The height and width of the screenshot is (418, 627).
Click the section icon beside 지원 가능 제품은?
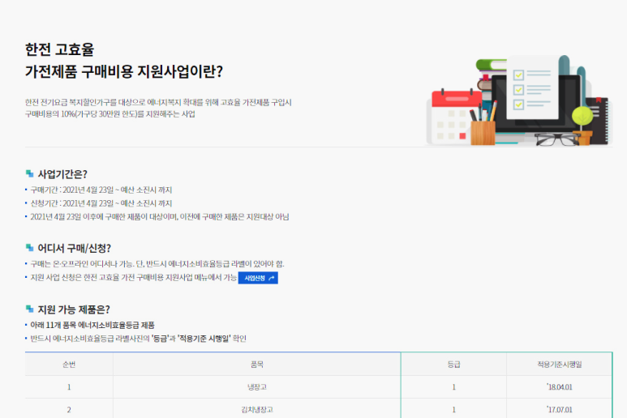click(29, 309)
